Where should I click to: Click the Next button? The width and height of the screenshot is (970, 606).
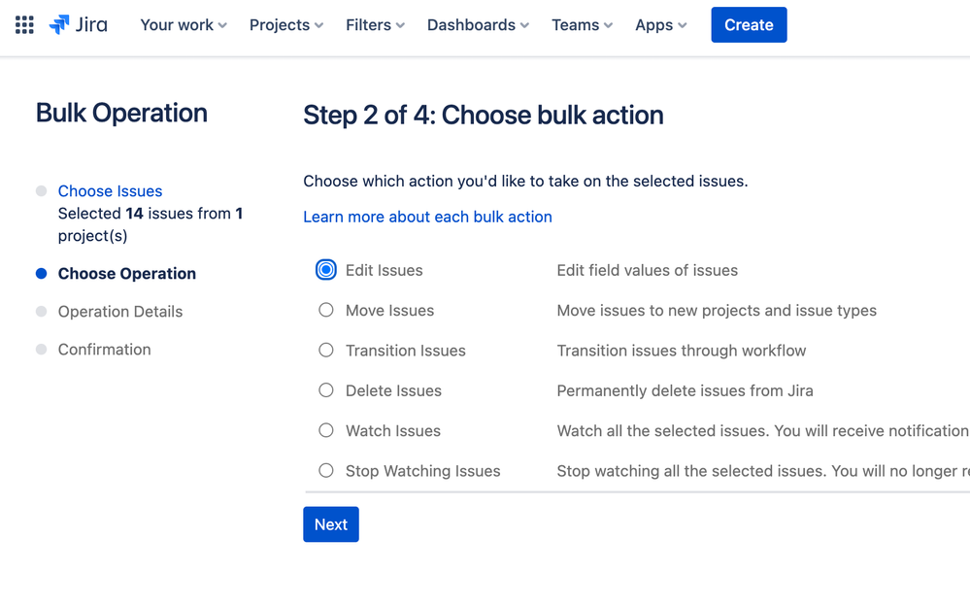(331, 524)
